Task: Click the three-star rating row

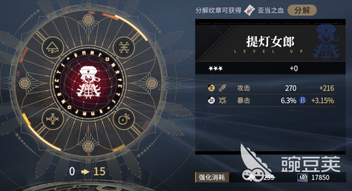Action: [270, 68]
